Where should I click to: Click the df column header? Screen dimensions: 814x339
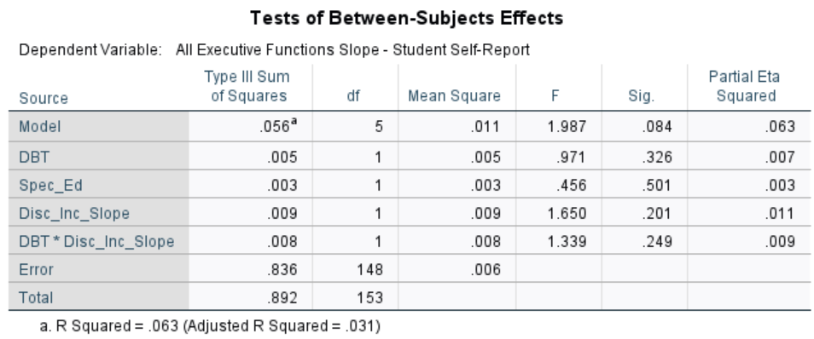pyautogui.click(x=353, y=96)
